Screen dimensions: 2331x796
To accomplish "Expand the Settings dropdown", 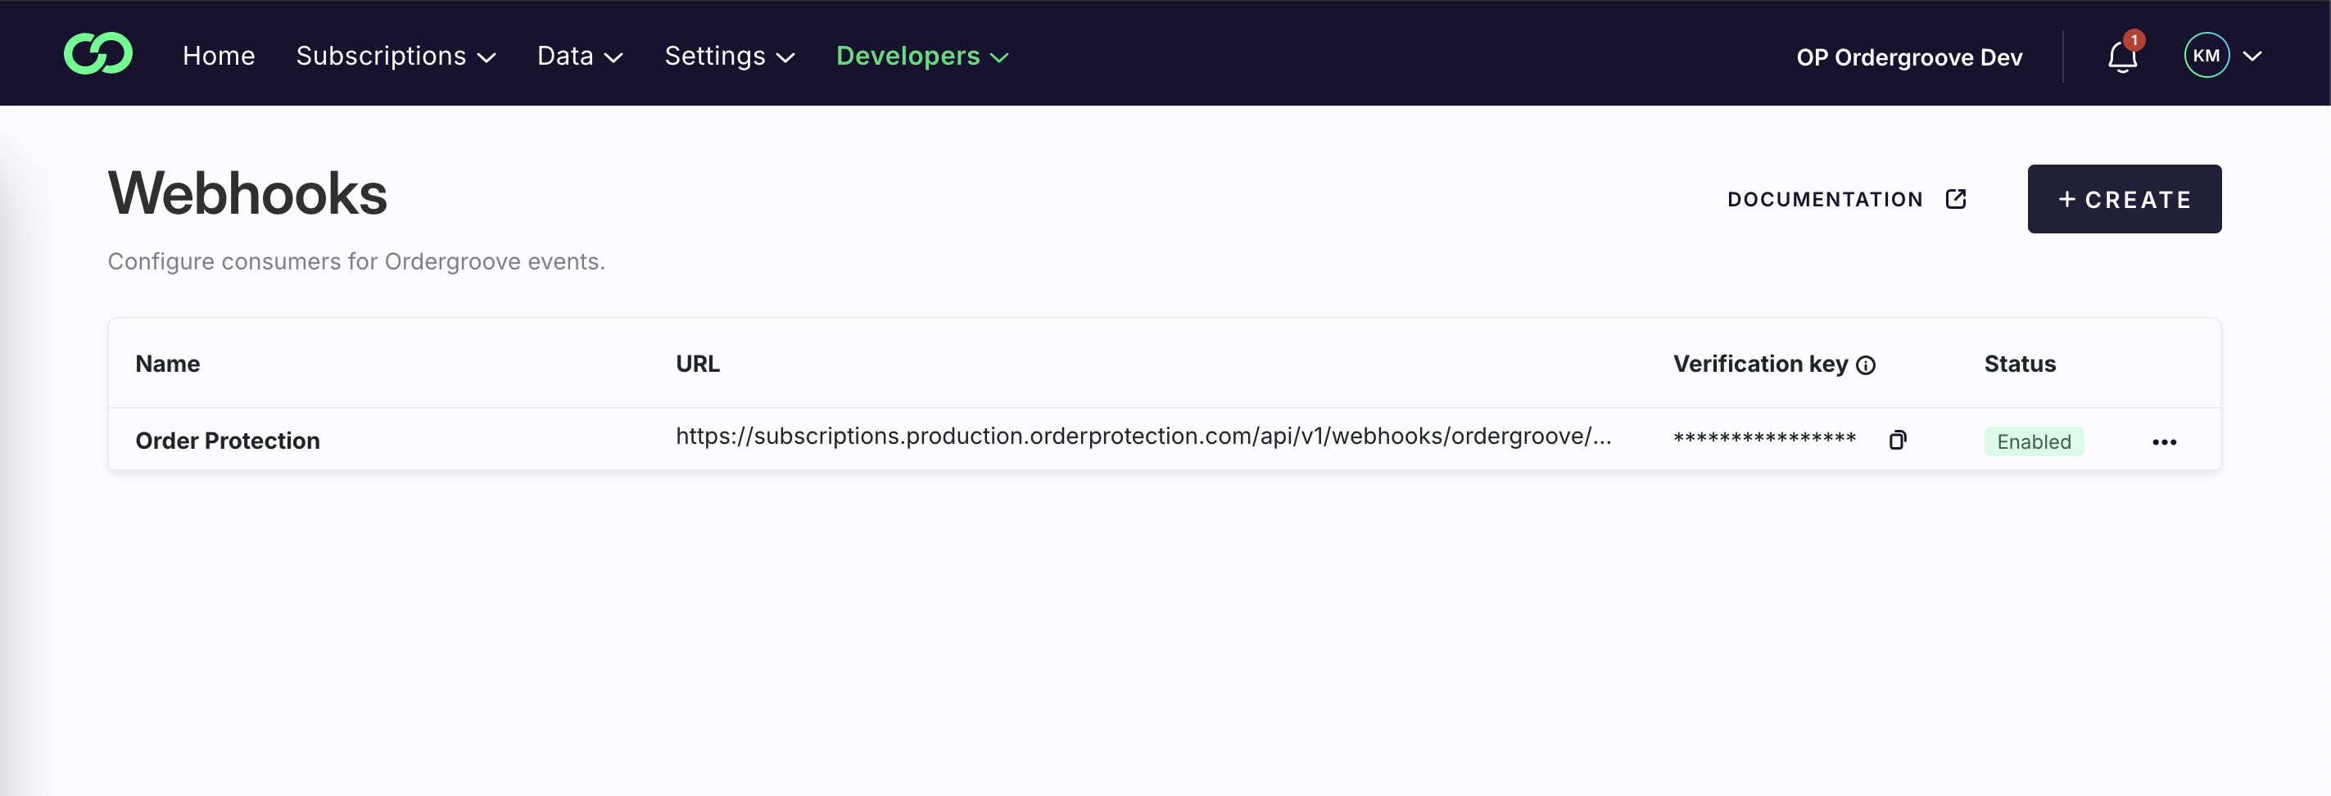I will pos(729,55).
